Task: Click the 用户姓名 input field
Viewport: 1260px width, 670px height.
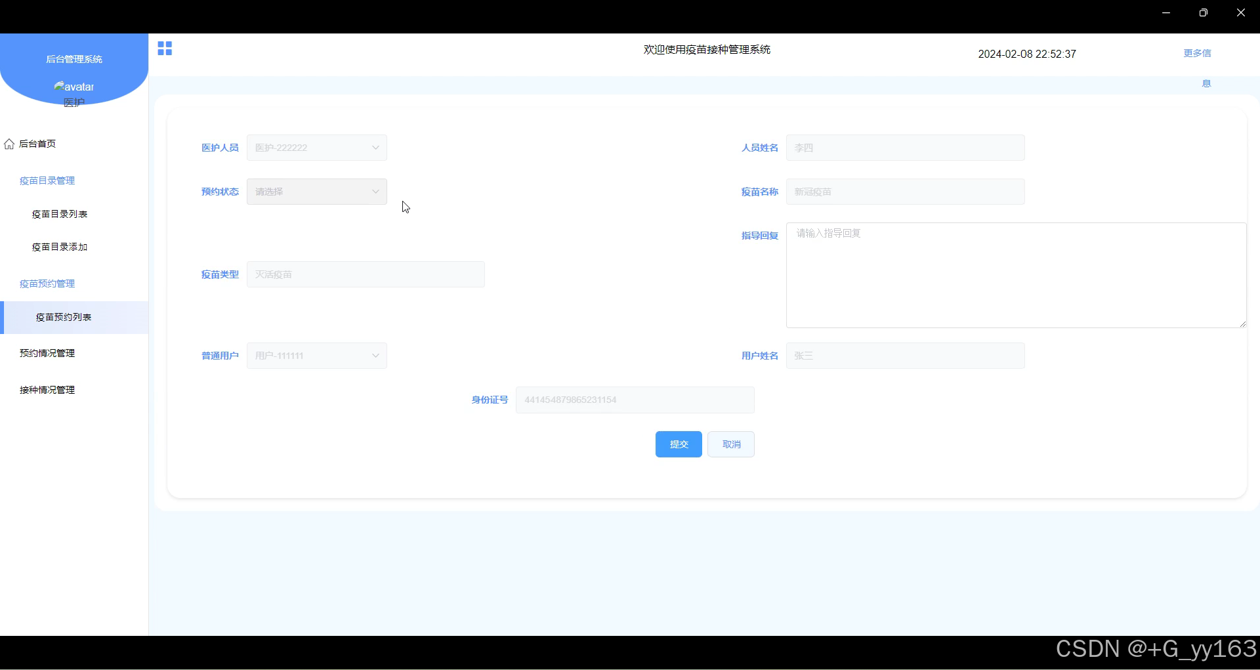Action: tap(906, 356)
